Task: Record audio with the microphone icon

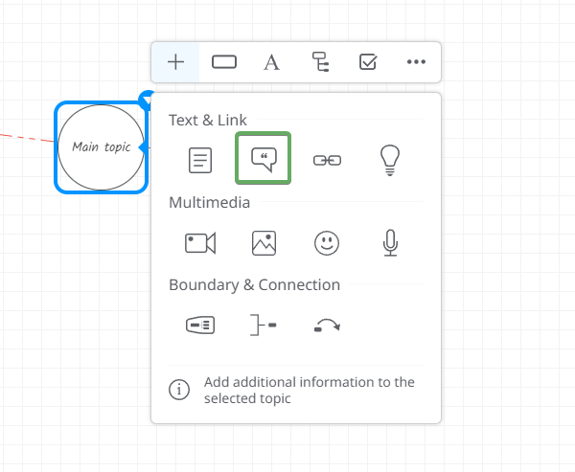Action: pyautogui.click(x=390, y=242)
